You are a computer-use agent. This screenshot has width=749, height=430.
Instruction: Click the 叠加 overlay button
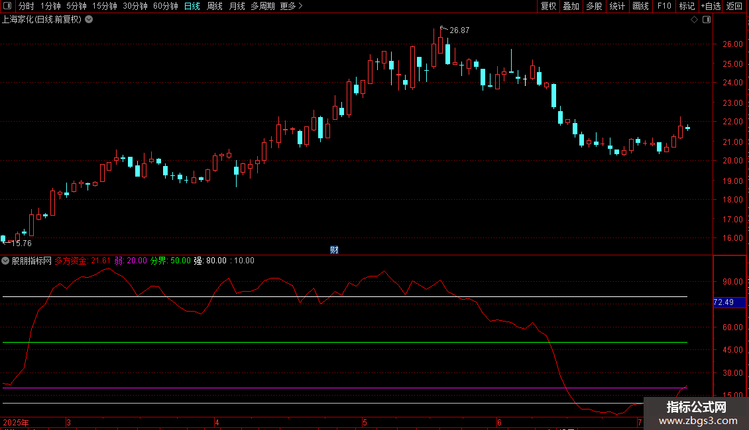point(571,6)
